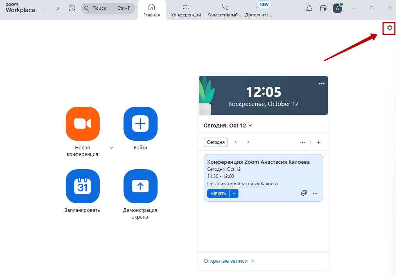Open clock banner three-dot menu
The image size is (396, 276).
[321, 84]
